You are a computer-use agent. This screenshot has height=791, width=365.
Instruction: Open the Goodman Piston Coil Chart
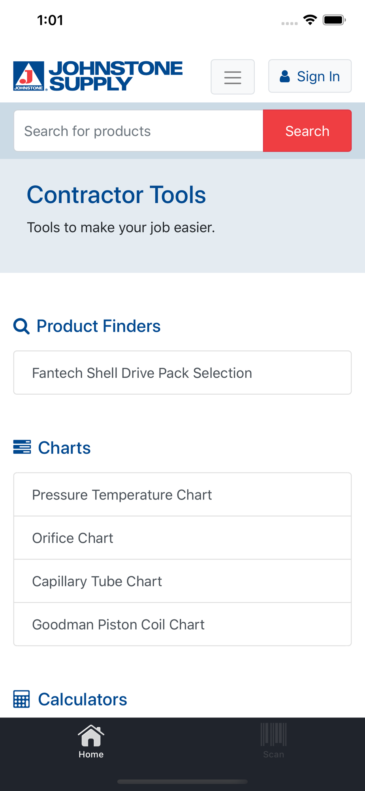[182, 624]
